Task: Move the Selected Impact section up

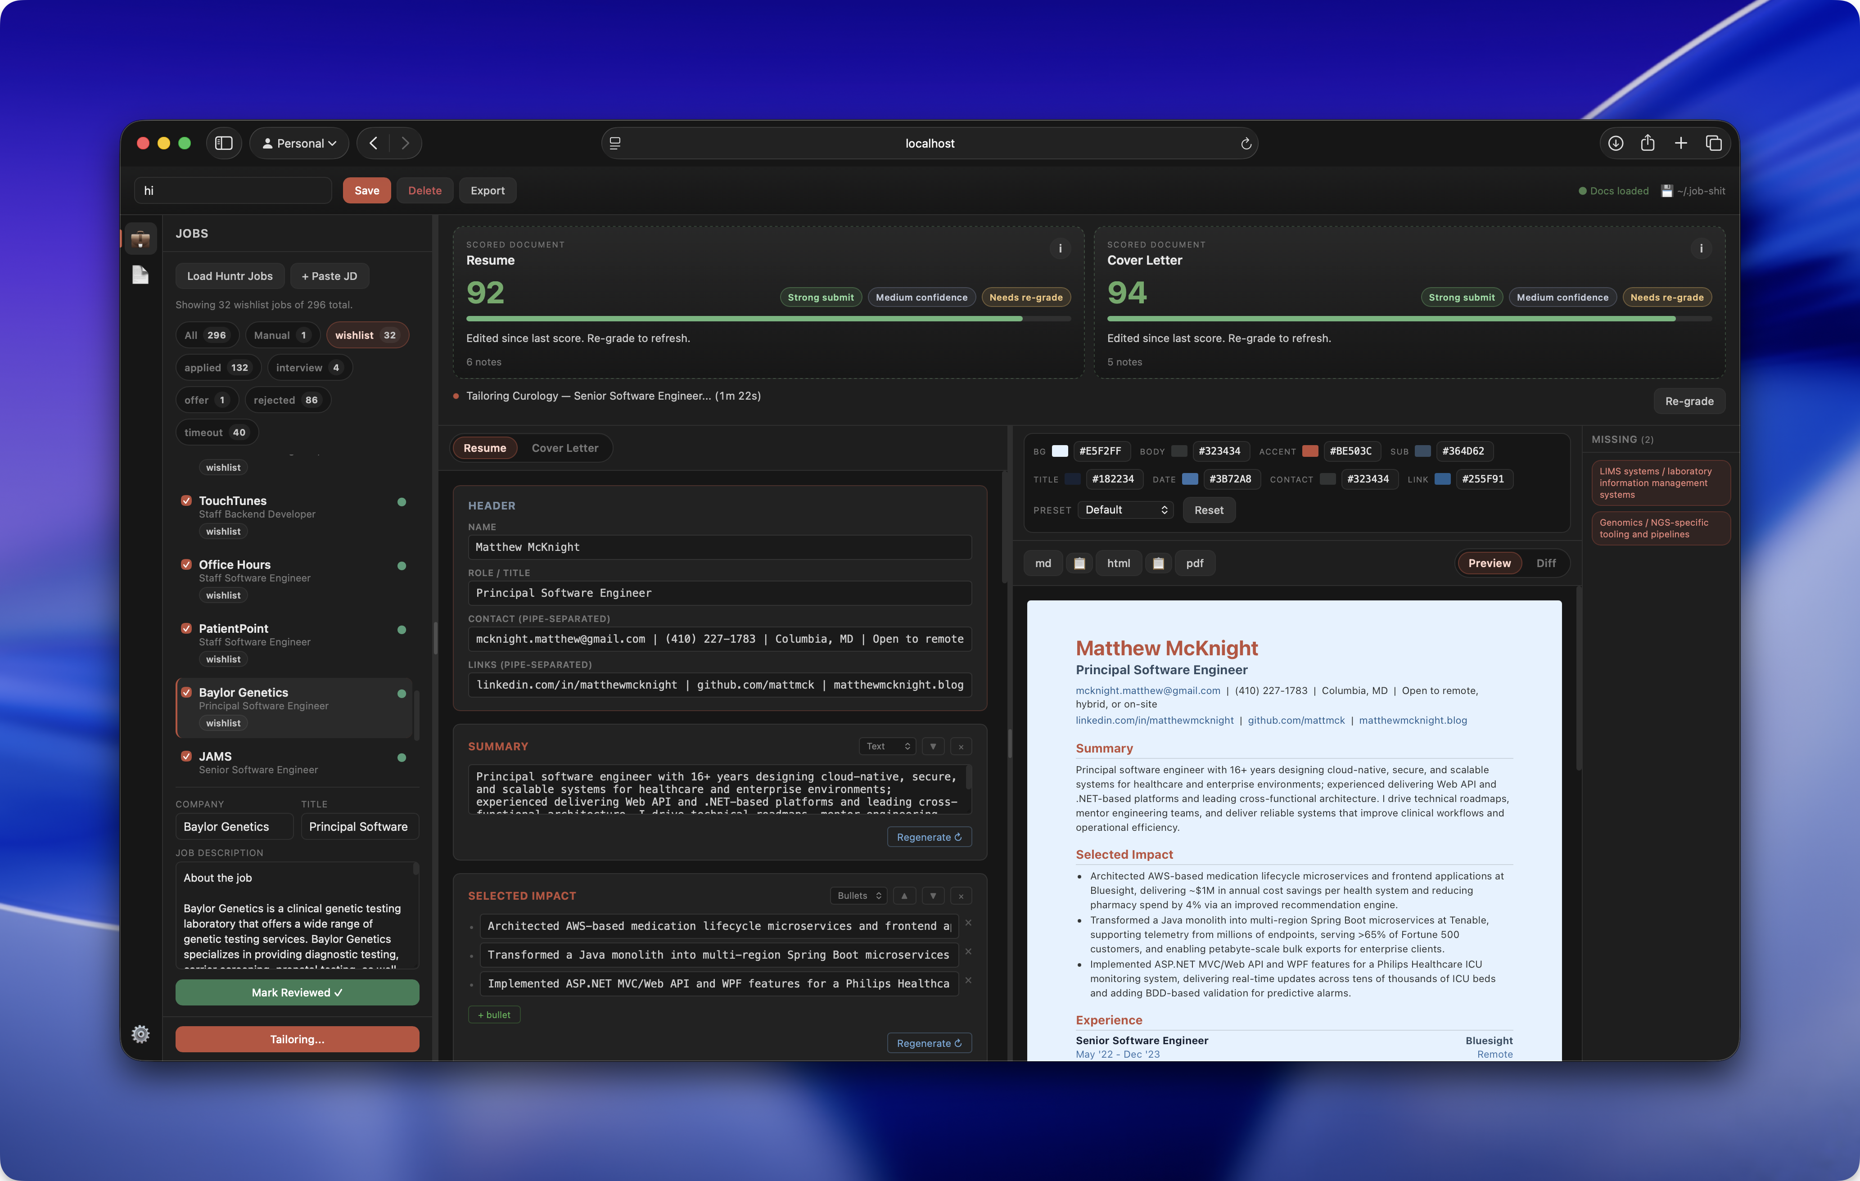Action: 904,896
